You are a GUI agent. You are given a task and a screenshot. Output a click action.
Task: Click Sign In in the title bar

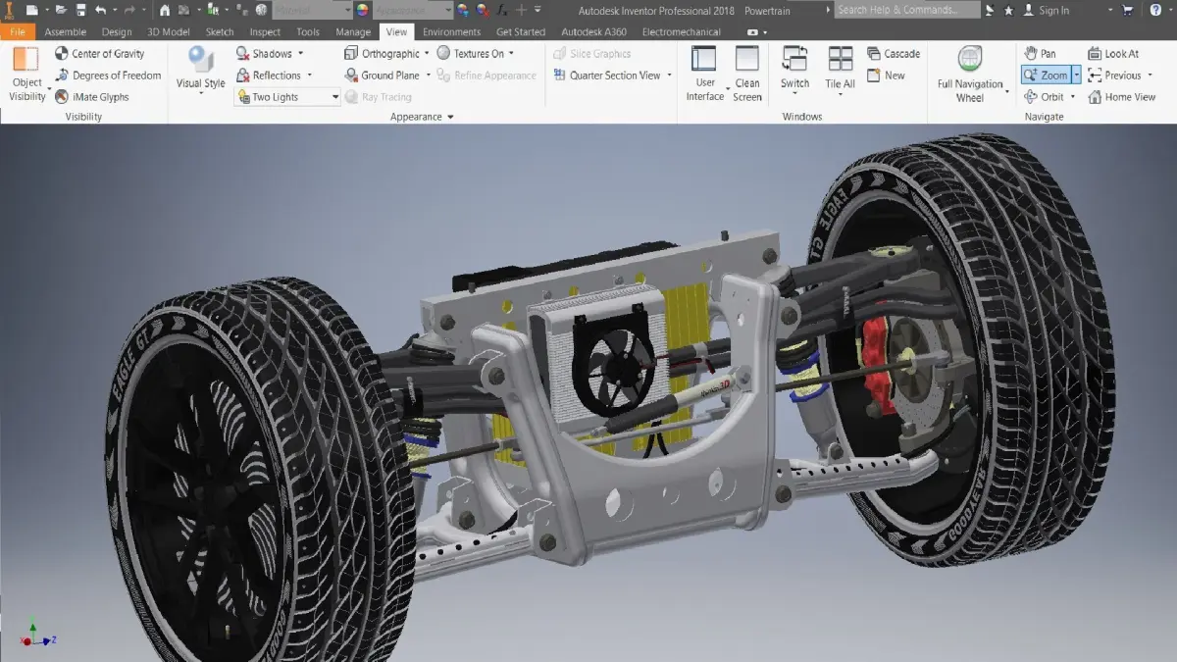click(1053, 10)
